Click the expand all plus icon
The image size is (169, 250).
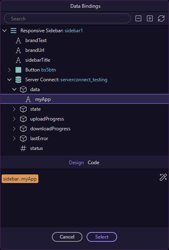pyautogui.click(x=150, y=18)
